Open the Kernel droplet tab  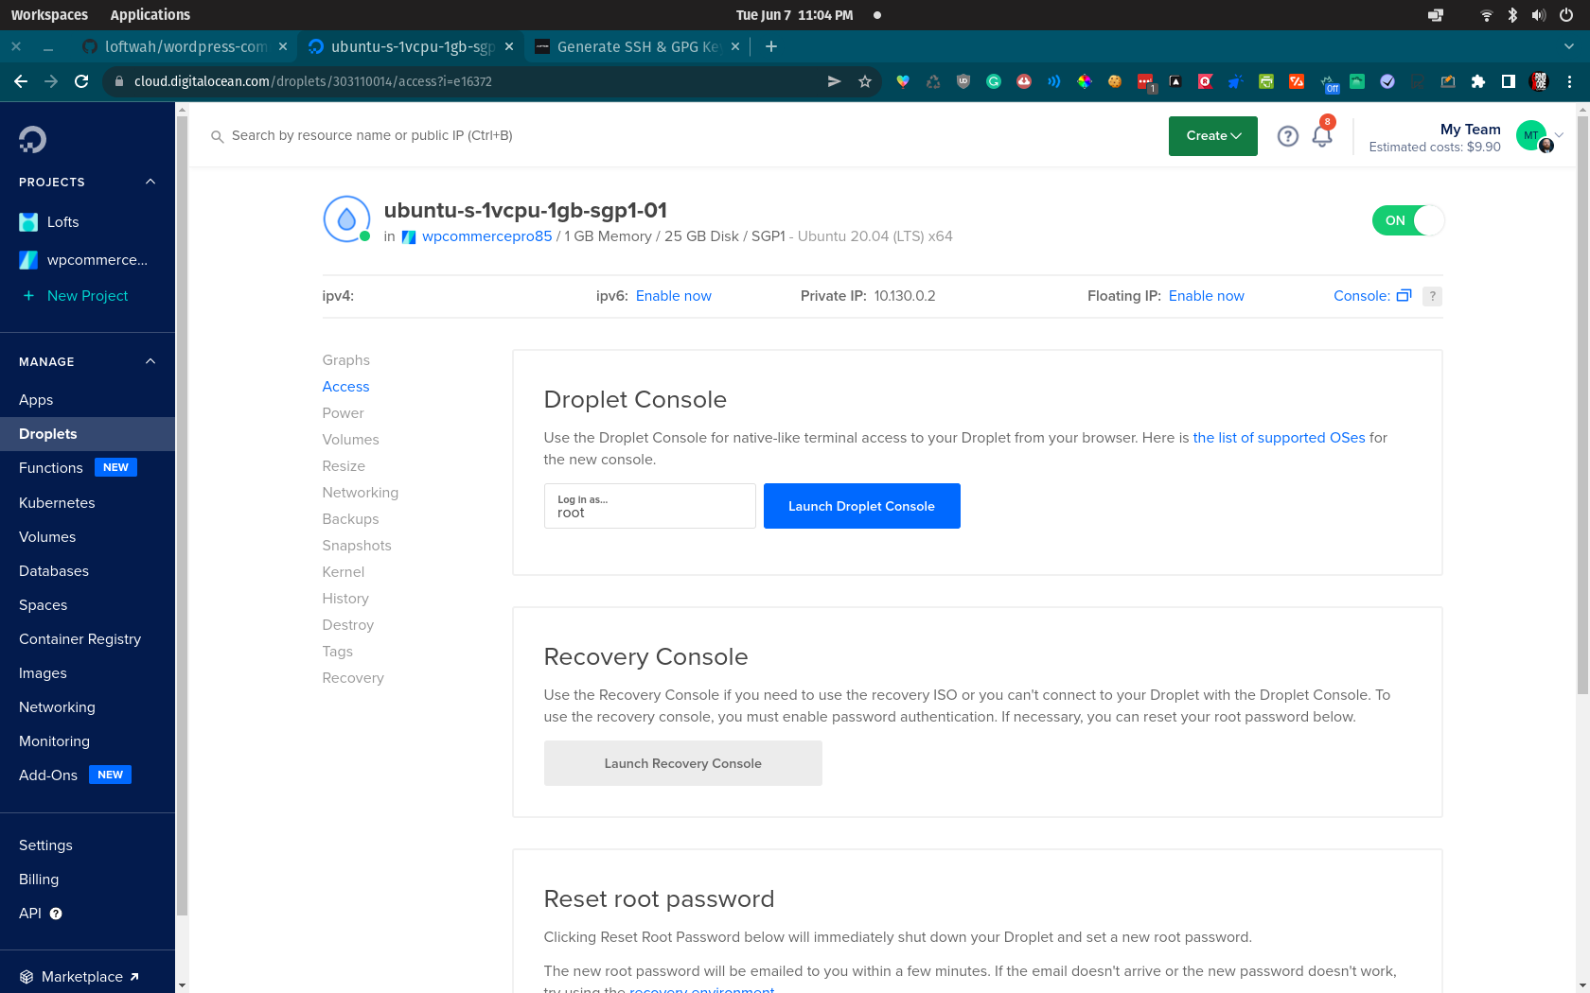click(343, 572)
